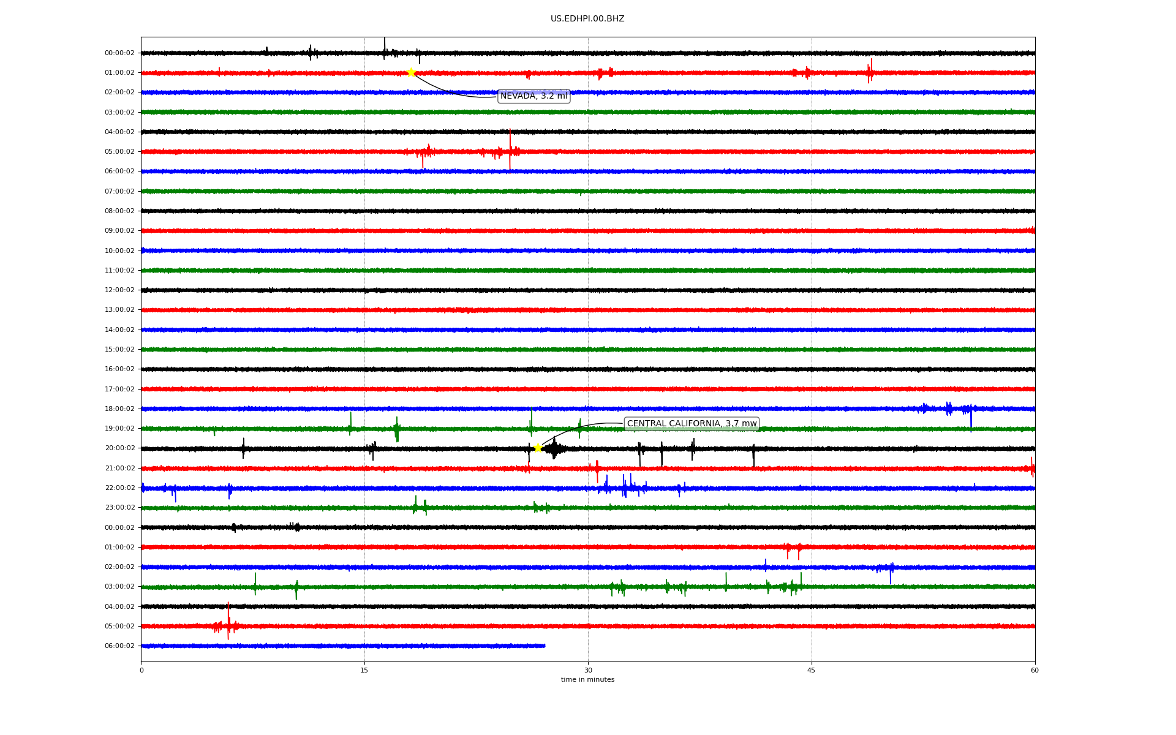The width and height of the screenshot is (1176, 735).
Task: Click the x-axis label time in minutes
Action: click(587, 680)
